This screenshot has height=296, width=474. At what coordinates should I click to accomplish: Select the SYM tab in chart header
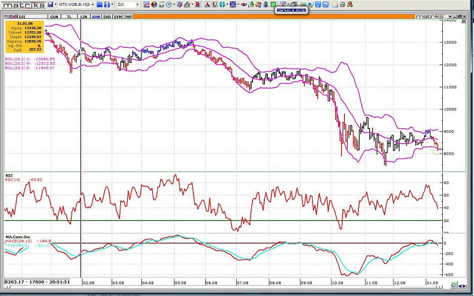tap(117, 16)
